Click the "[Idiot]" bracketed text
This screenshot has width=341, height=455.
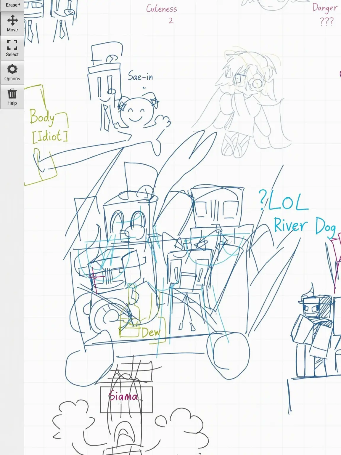[50, 137]
